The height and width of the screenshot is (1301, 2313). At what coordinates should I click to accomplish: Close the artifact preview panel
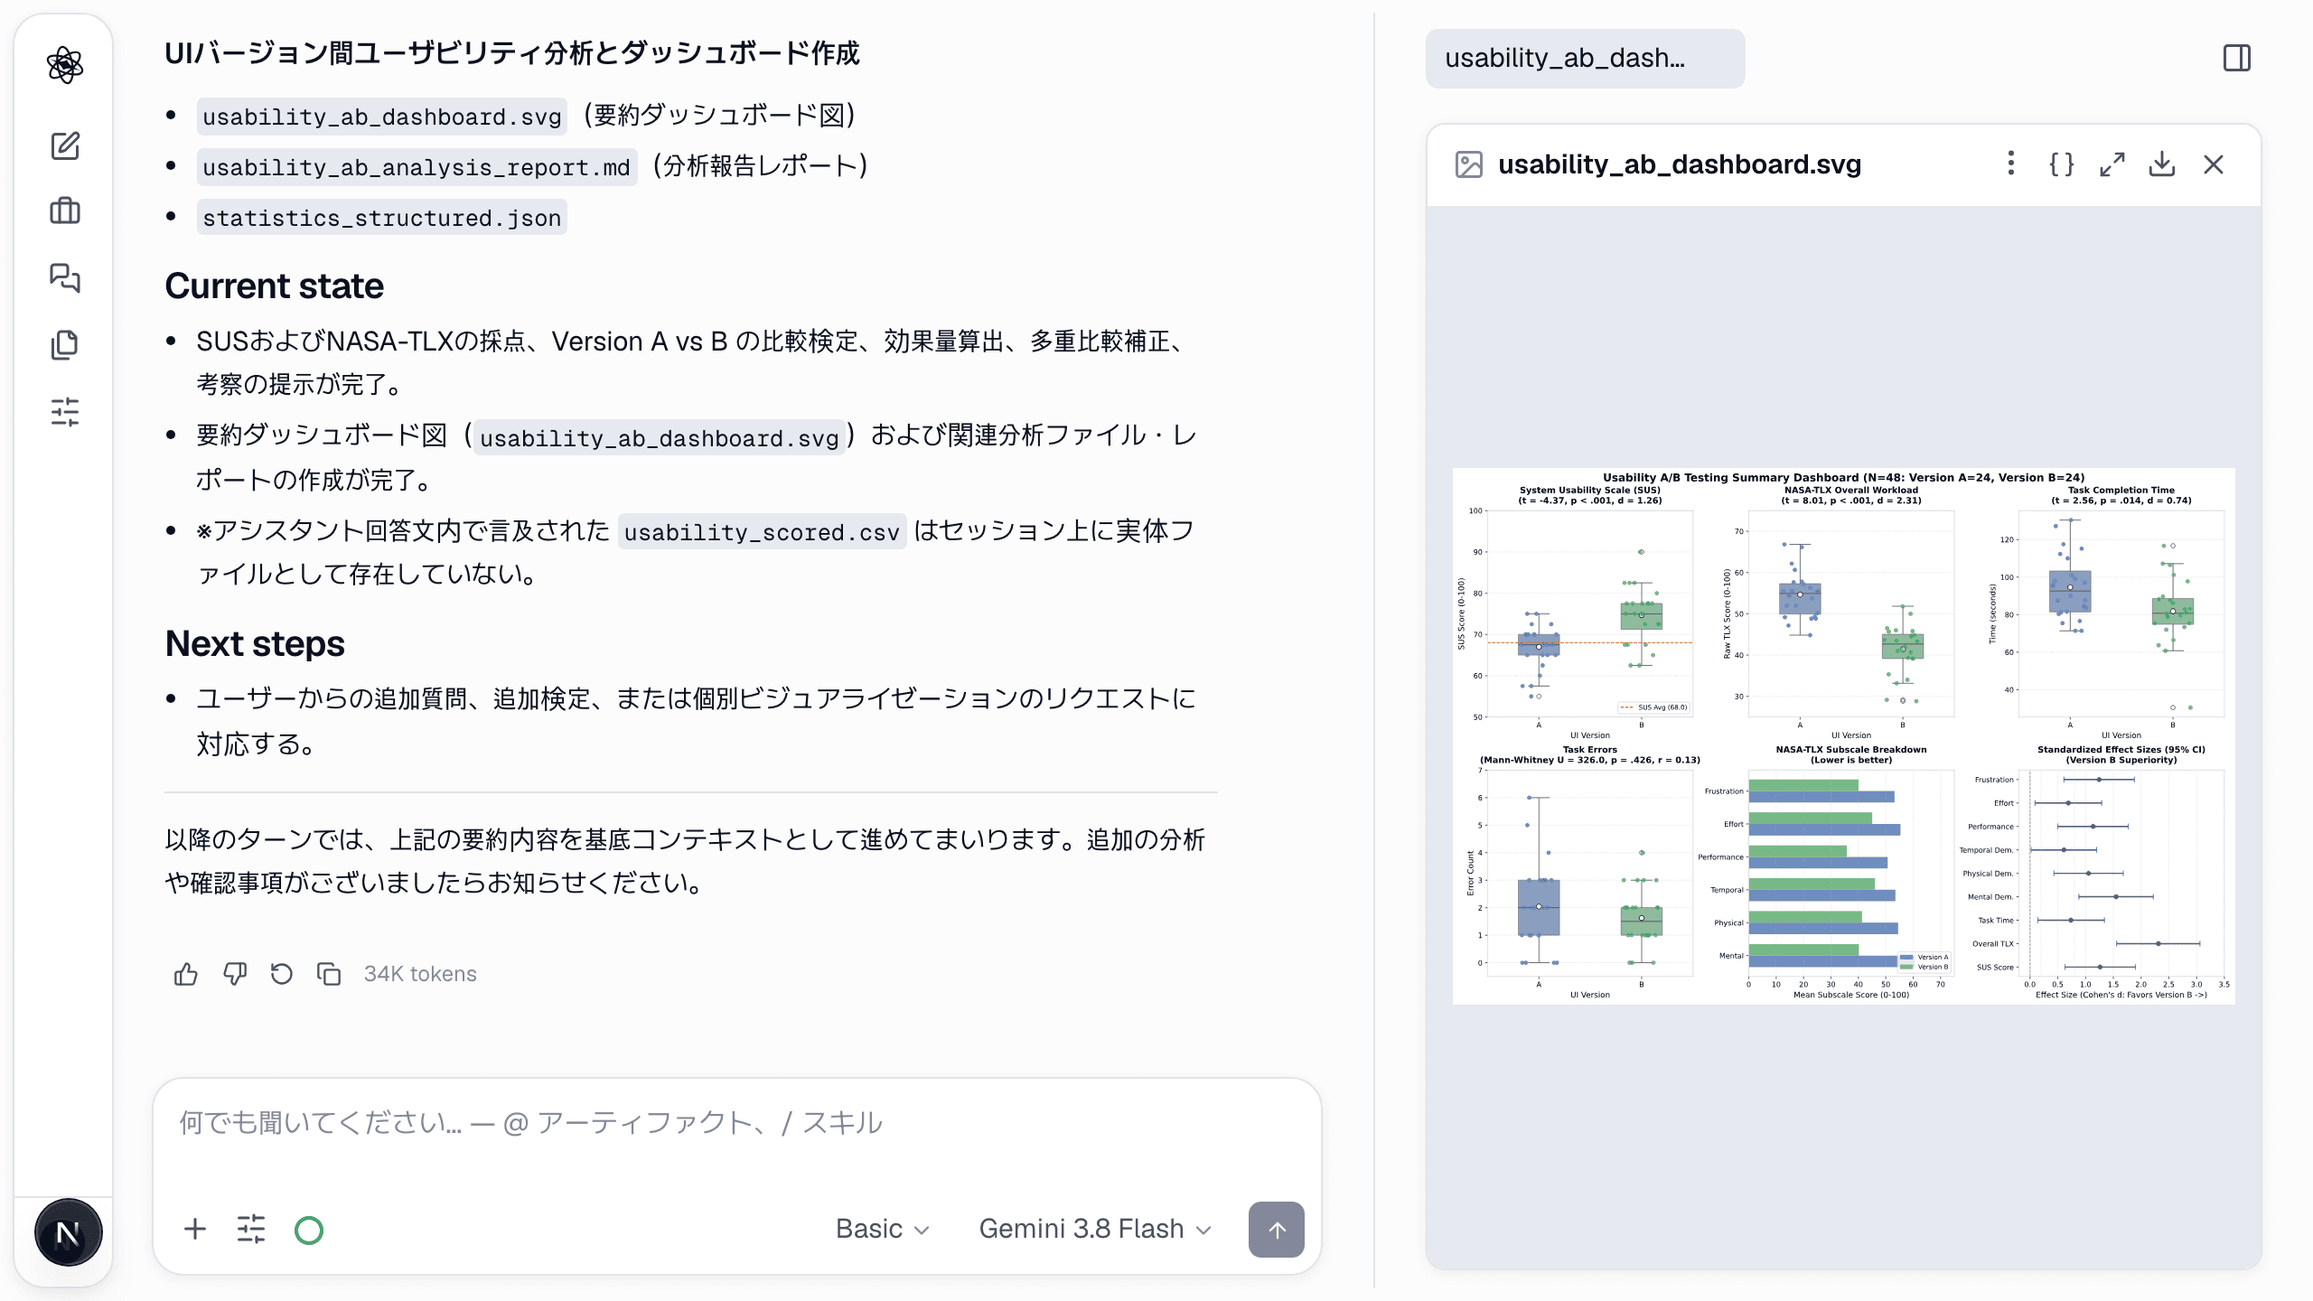coord(2214,164)
